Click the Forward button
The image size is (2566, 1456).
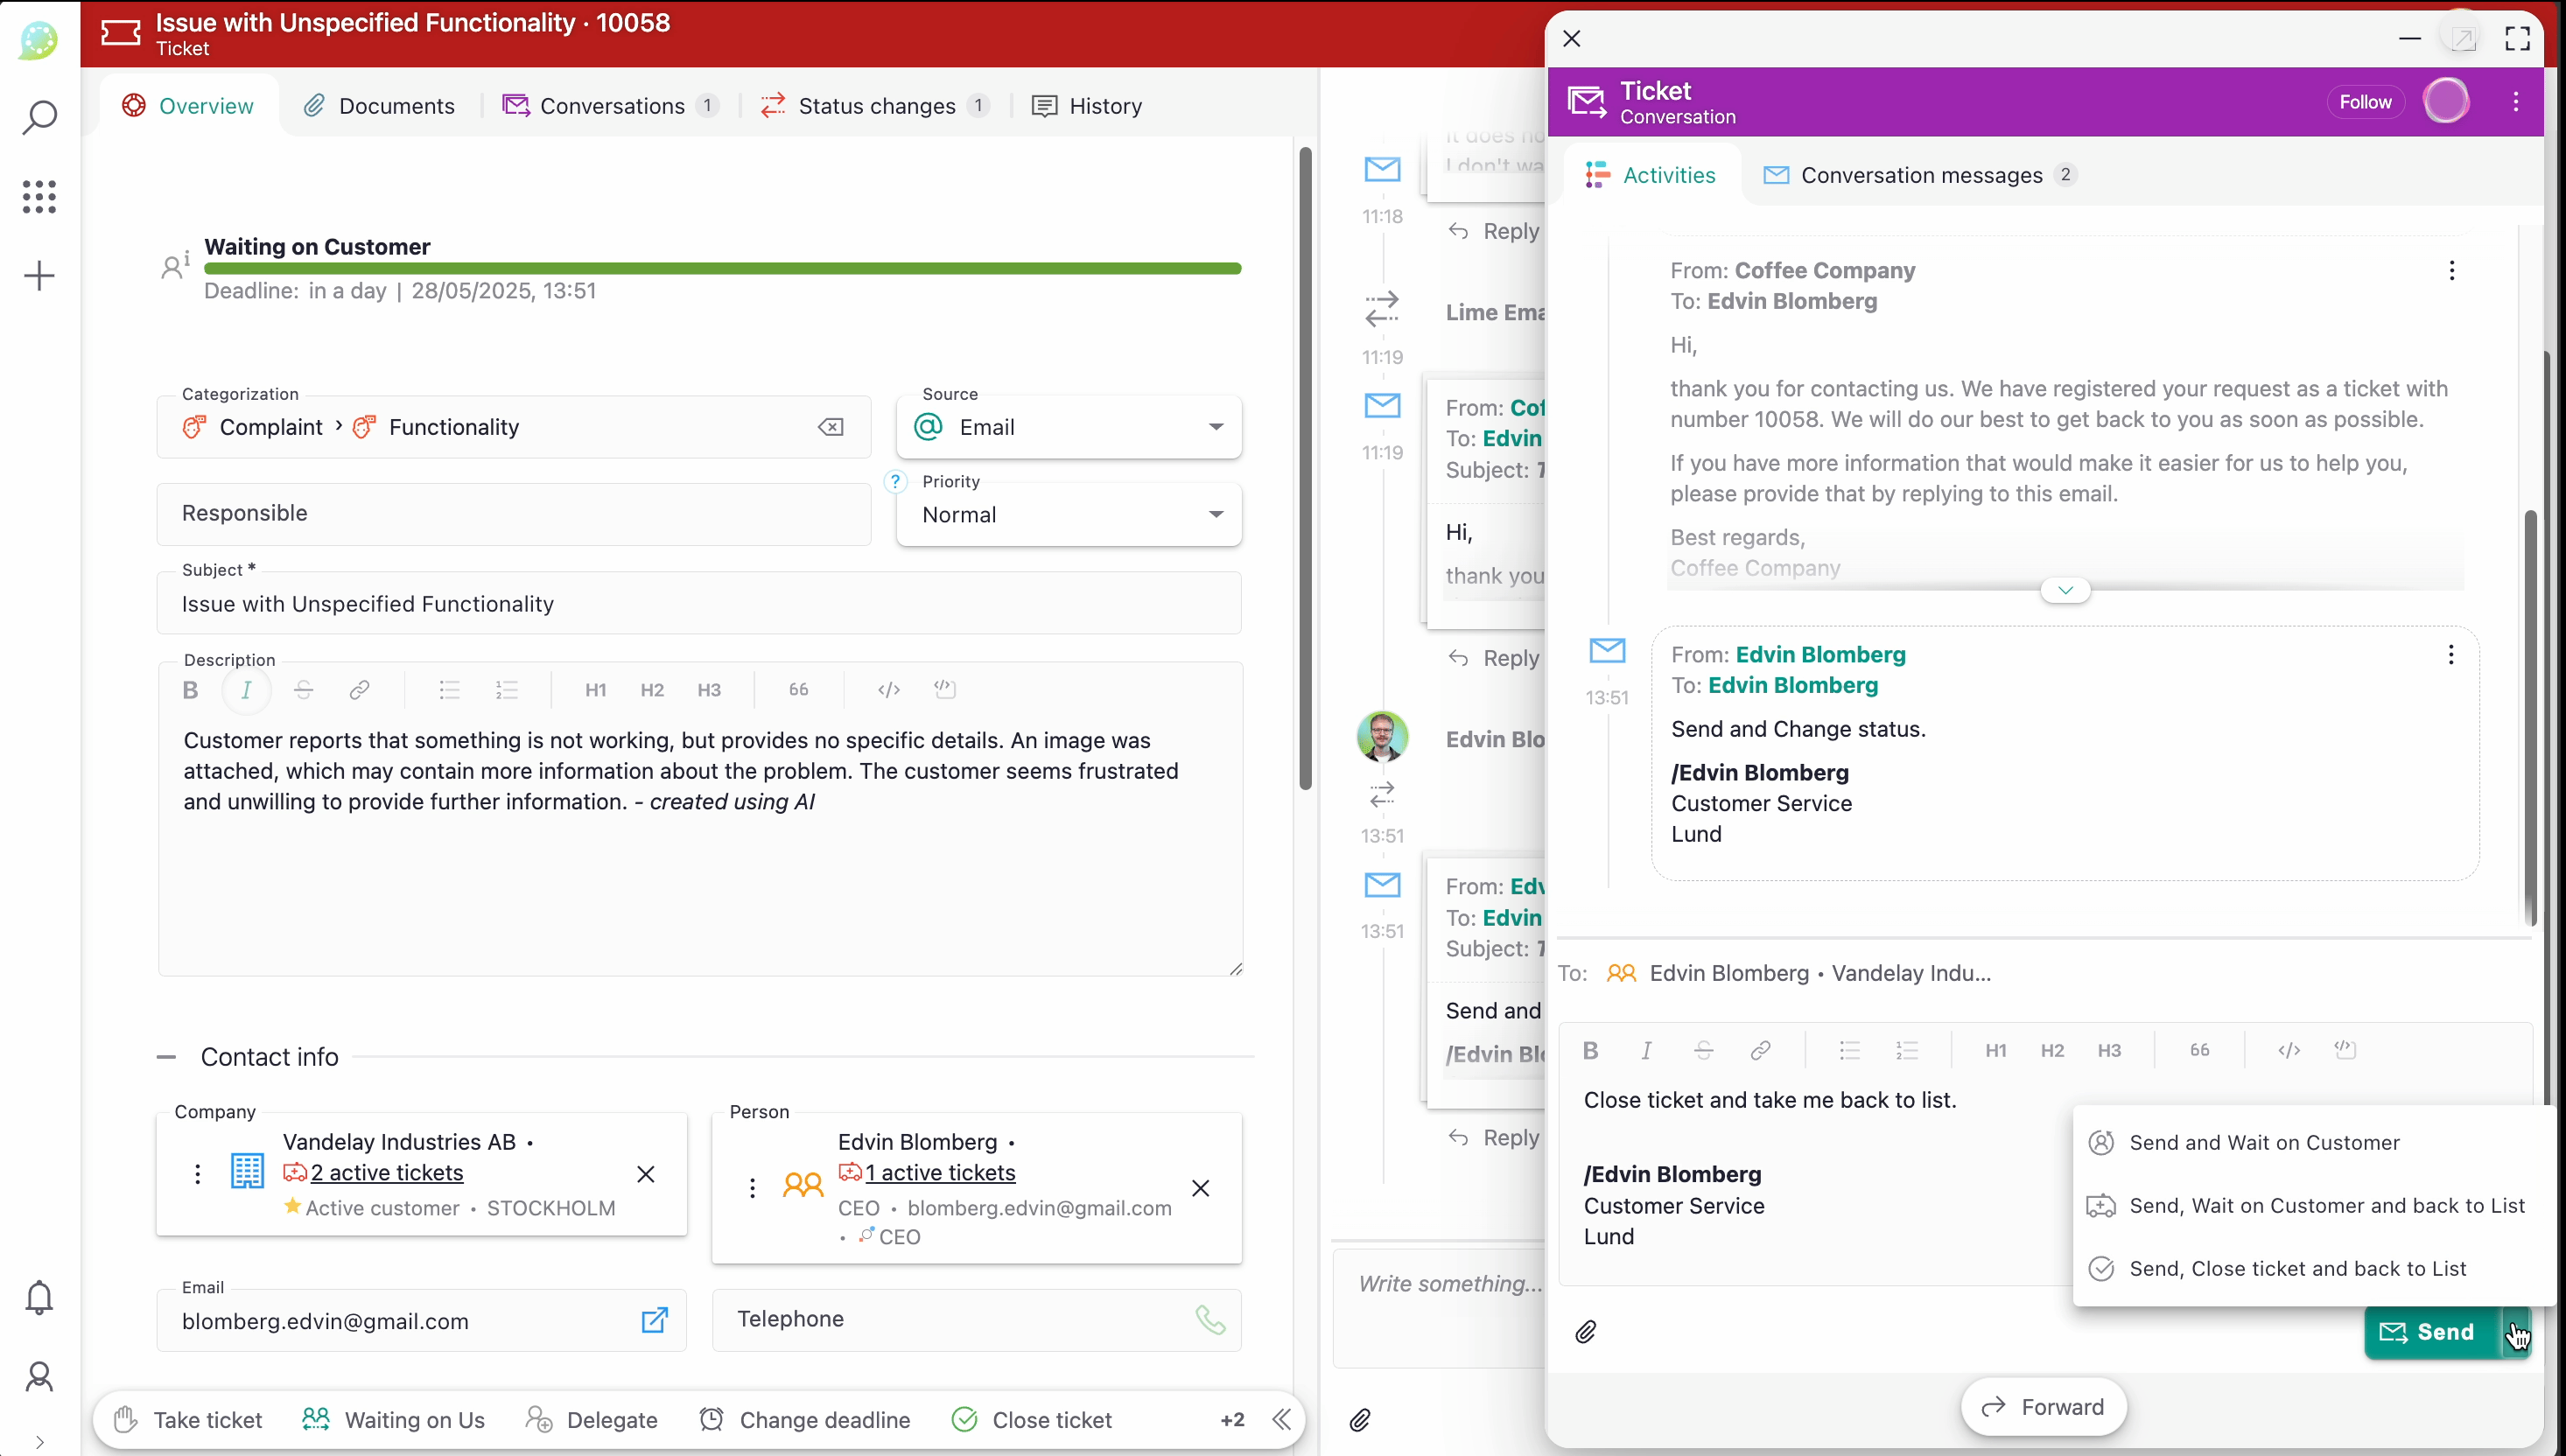(2043, 1408)
